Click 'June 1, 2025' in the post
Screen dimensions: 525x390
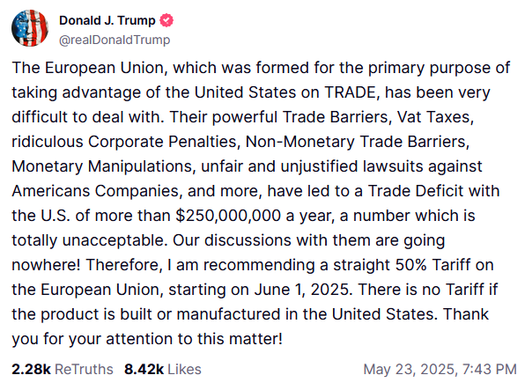303,290
